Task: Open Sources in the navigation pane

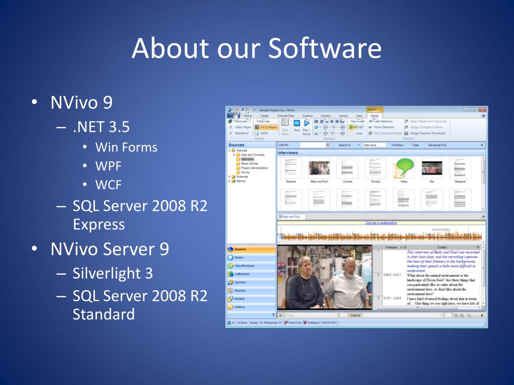Action: coord(251,250)
